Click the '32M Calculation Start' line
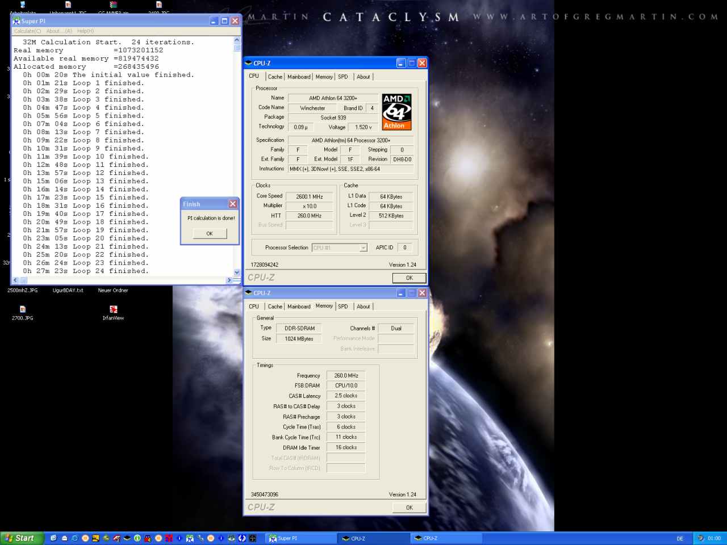Screen dimensions: 727x545 108,42
